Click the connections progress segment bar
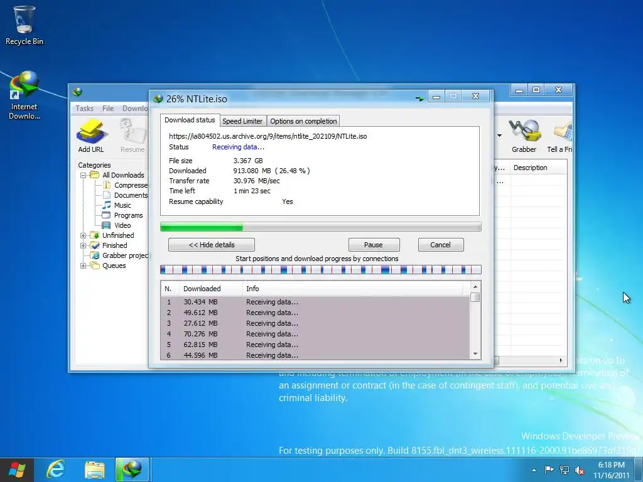The width and height of the screenshot is (643, 482). (x=321, y=270)
